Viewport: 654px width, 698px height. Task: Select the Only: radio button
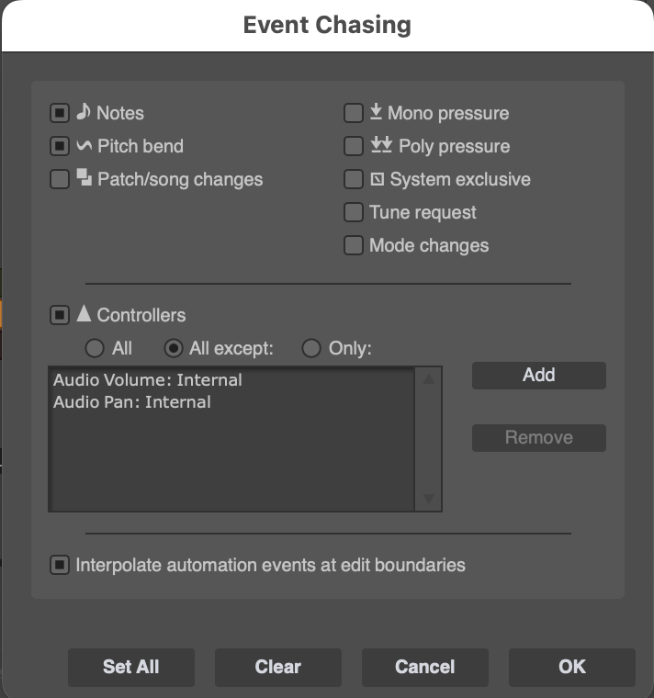tap(310, 348)
